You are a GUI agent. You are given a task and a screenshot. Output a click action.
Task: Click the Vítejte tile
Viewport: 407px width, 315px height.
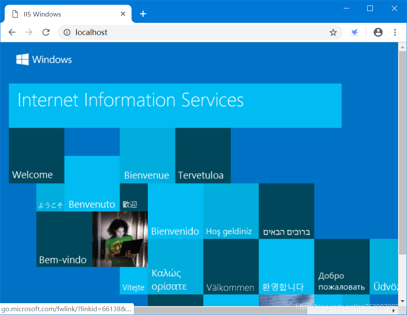point(134,281)
